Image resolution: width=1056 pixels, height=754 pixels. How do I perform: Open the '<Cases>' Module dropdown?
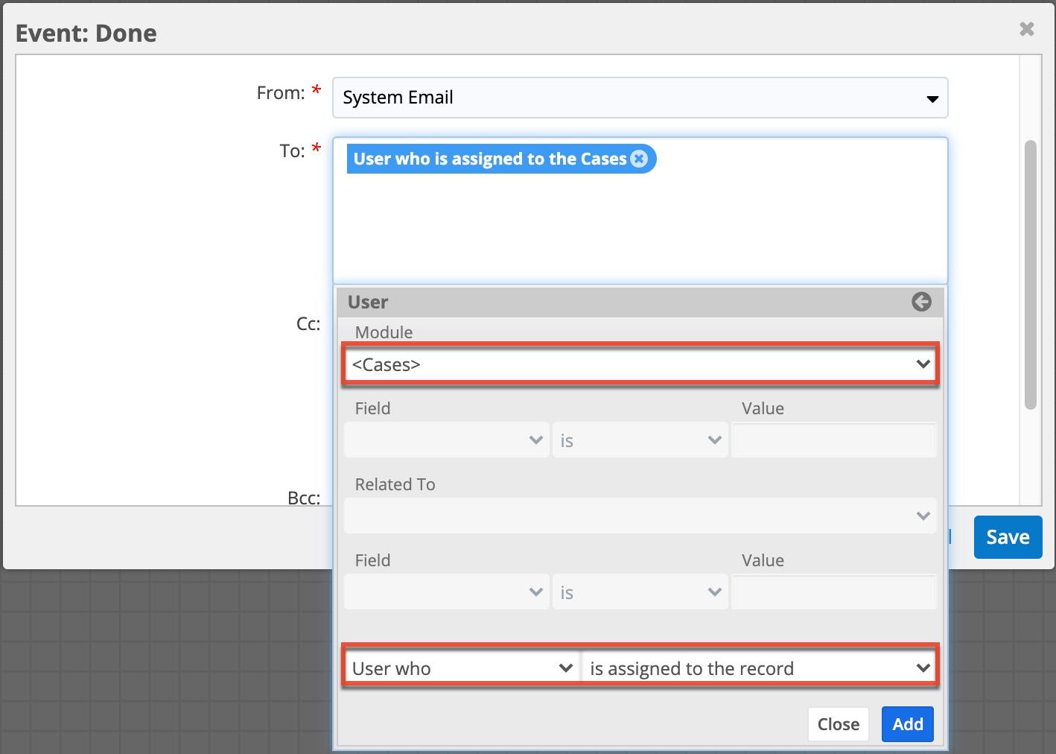point(640,364)
